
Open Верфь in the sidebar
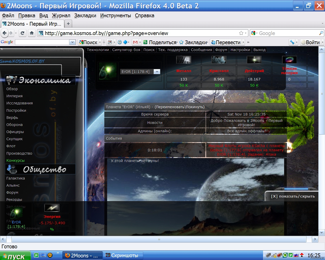12,118
